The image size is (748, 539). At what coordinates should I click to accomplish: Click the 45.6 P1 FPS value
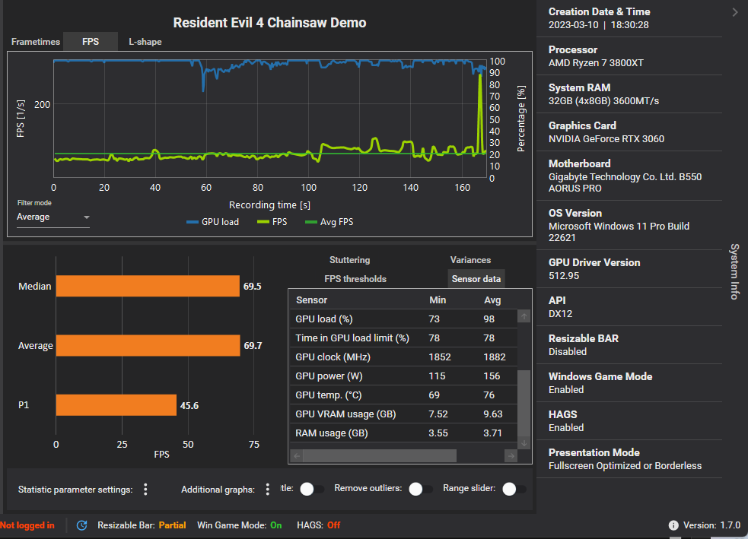[x=189, y=405]
